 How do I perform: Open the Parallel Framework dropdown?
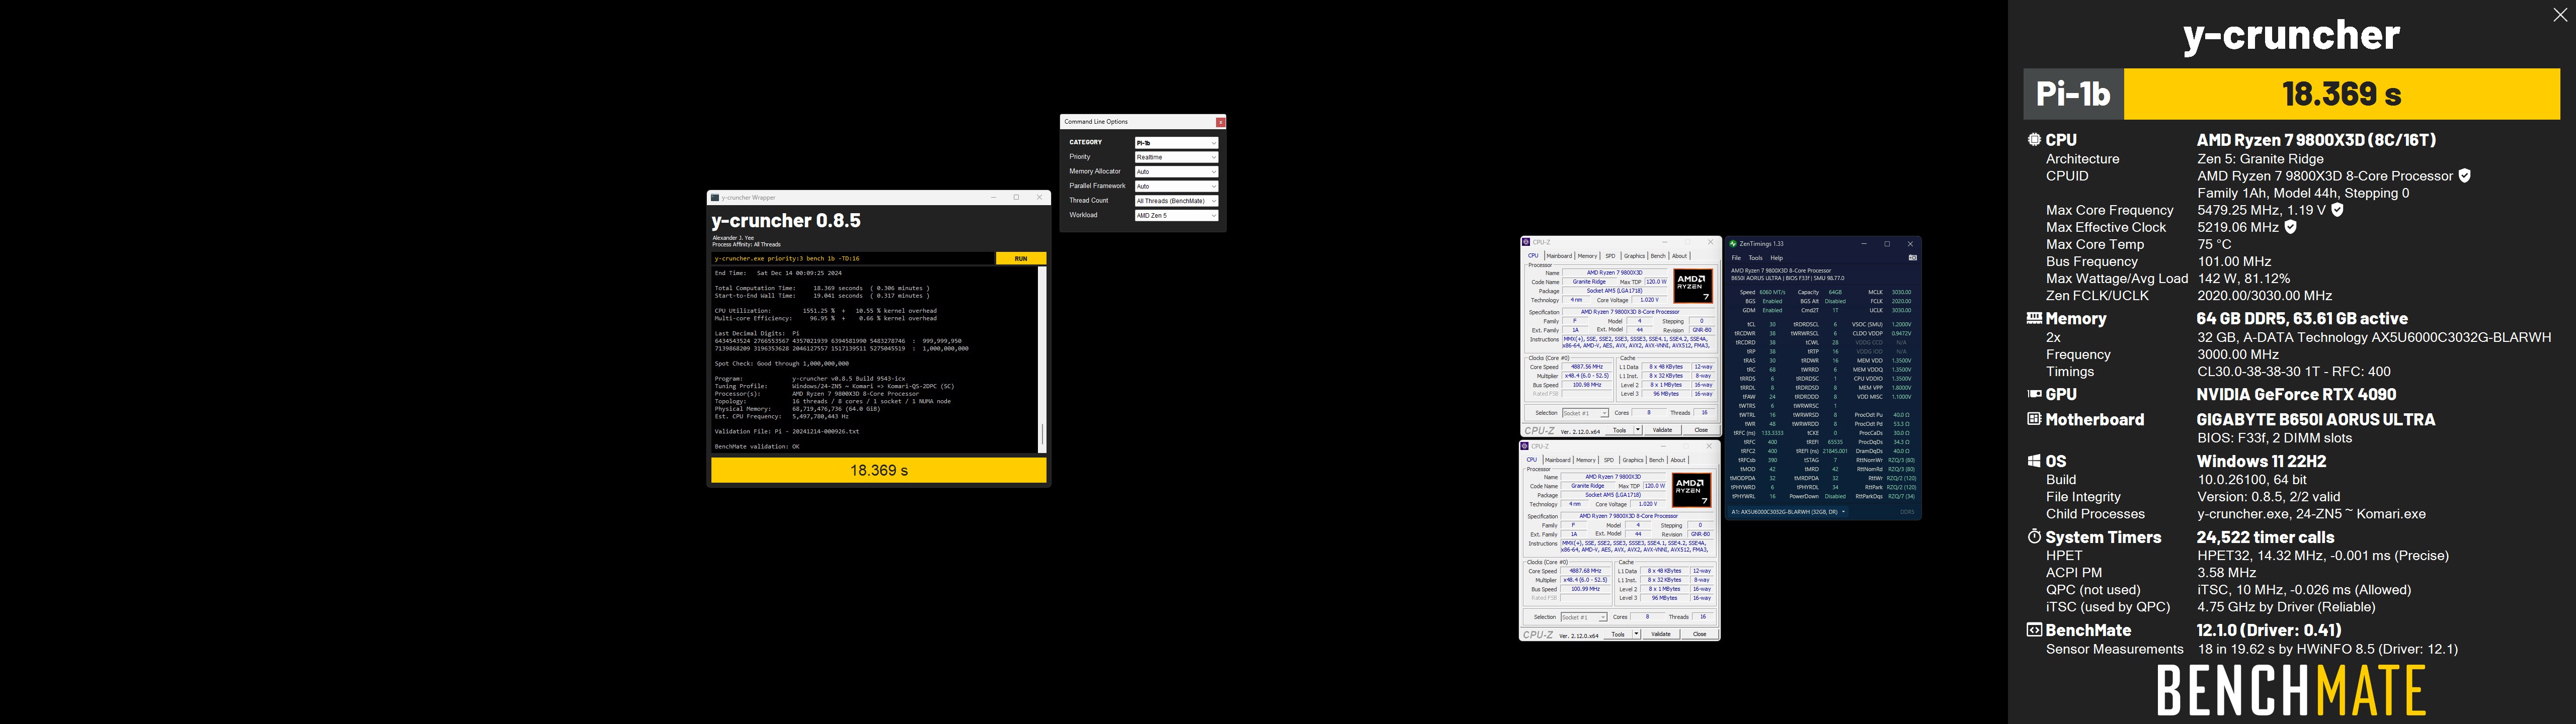(x=1176, y=186)
